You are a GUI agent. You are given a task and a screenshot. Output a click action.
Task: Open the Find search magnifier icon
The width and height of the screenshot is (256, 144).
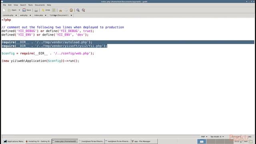pos(78,10)
